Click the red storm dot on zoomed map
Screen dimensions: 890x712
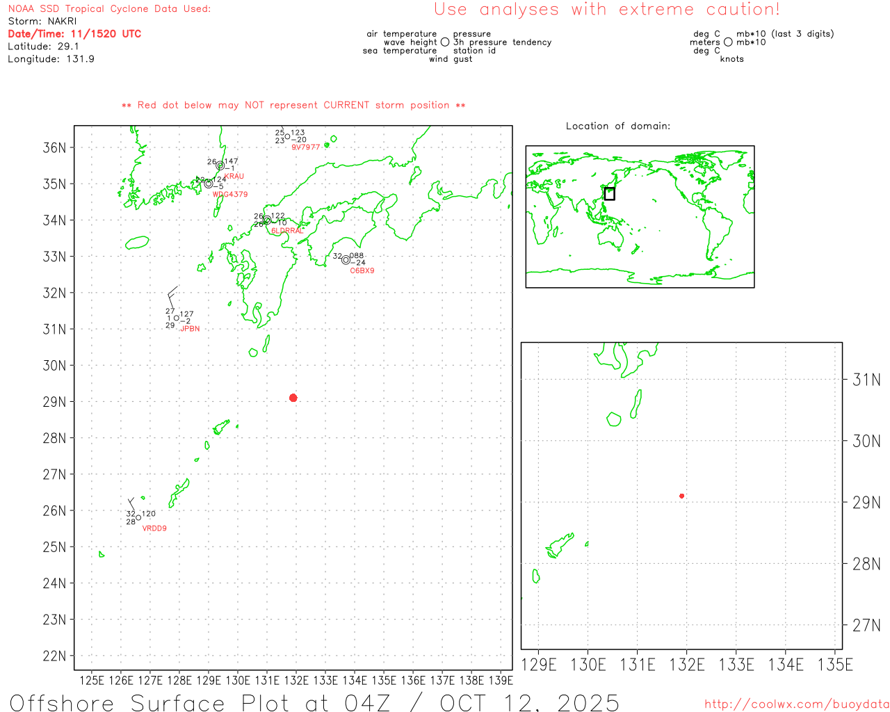pyautogui.click(x=682, y=496)
